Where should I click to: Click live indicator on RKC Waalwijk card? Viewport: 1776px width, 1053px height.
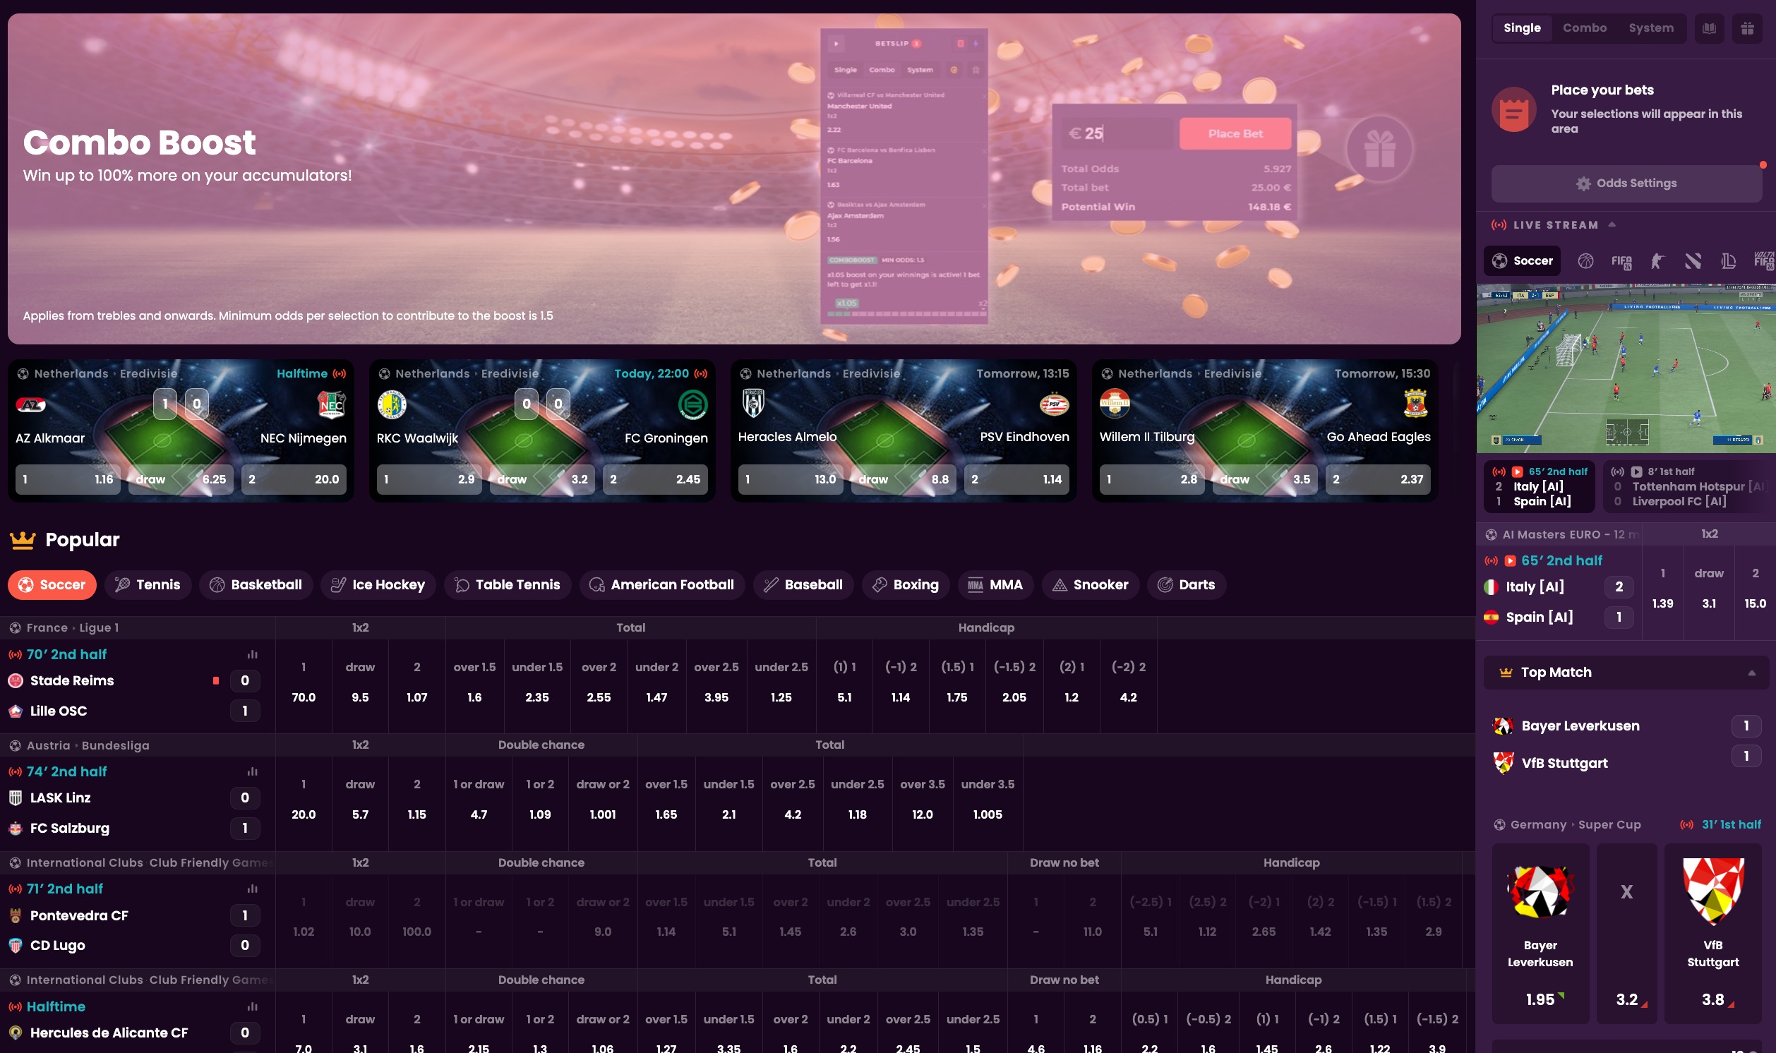pyautogui.click(x=701, y=374)
